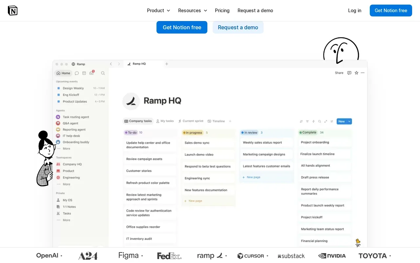Go back with the left arrow by Ramp HQ tab
The image size is (420, 263).
pos(111,64)
